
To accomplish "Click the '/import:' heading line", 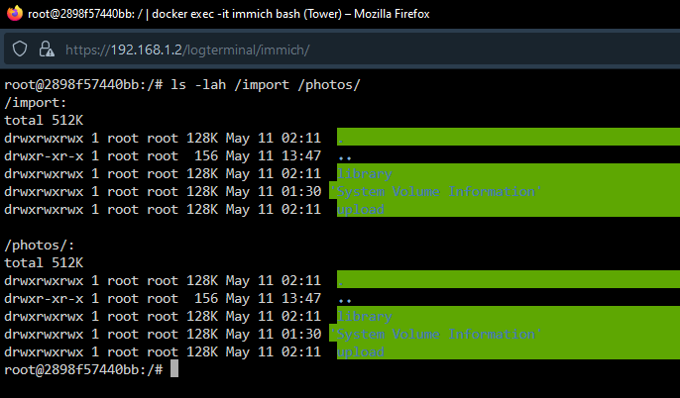I will point(35,103).
